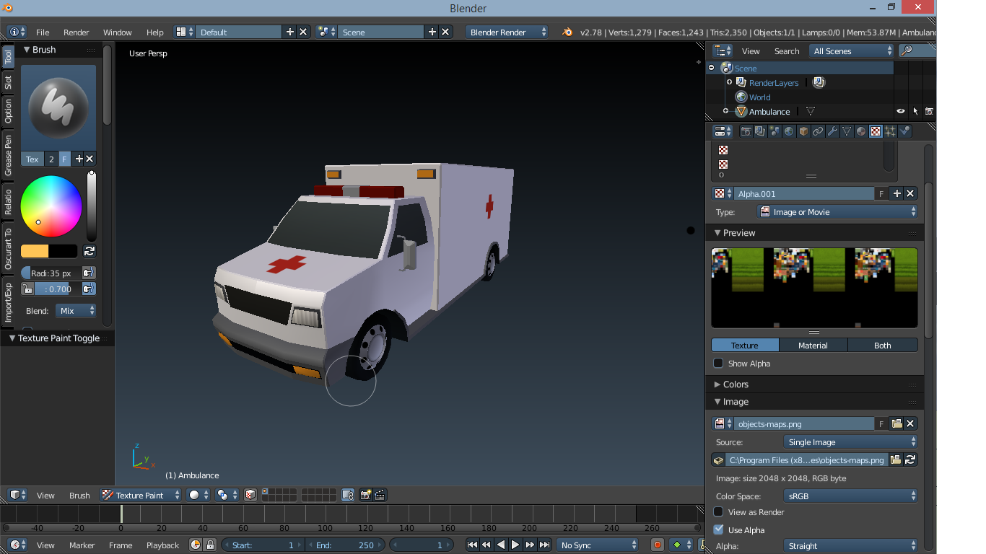Open the objects-maps.png file browser icon
Viewport: 986px width, 554px height.
click(x=896, y=423)
